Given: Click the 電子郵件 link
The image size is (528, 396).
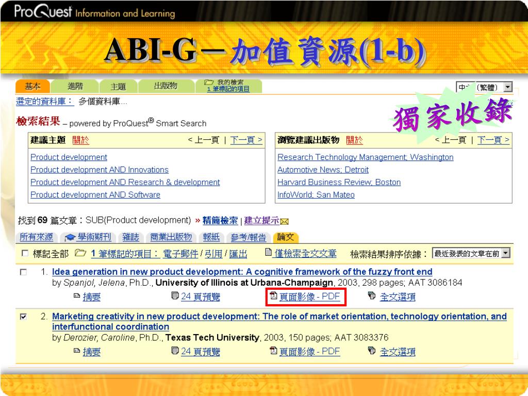Looking at the screenshot, I should pyautogui.click(x=180, y=254).
